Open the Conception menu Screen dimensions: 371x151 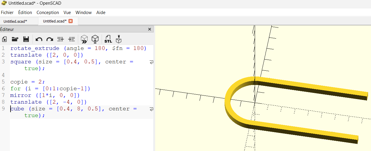[x=48, y=13]
